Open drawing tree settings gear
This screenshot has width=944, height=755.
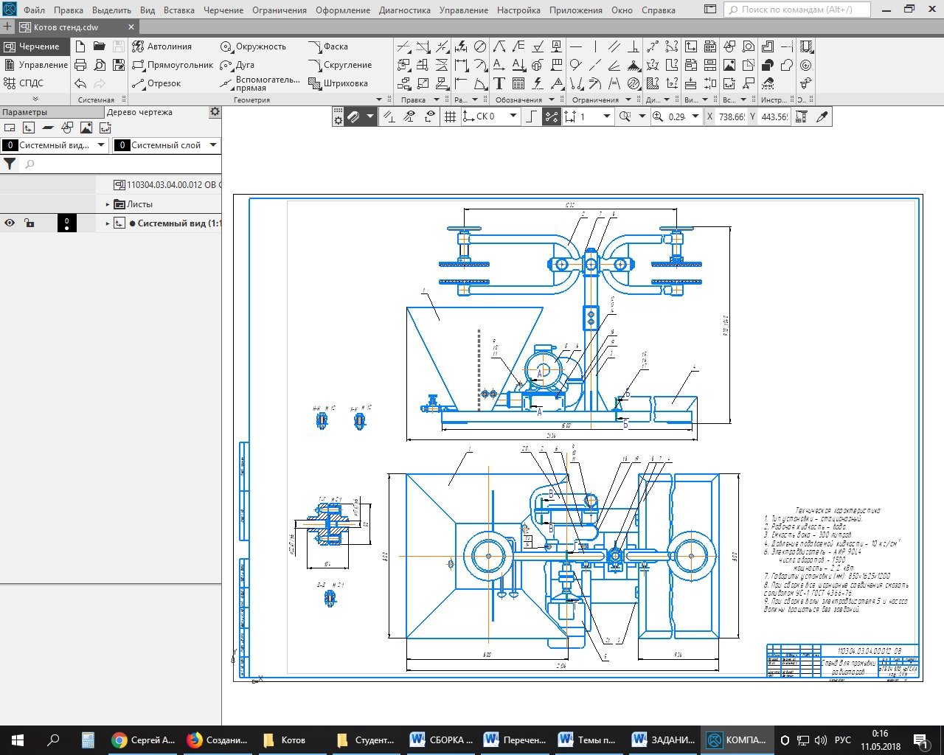pyautogui.click(x=215, y=112)
